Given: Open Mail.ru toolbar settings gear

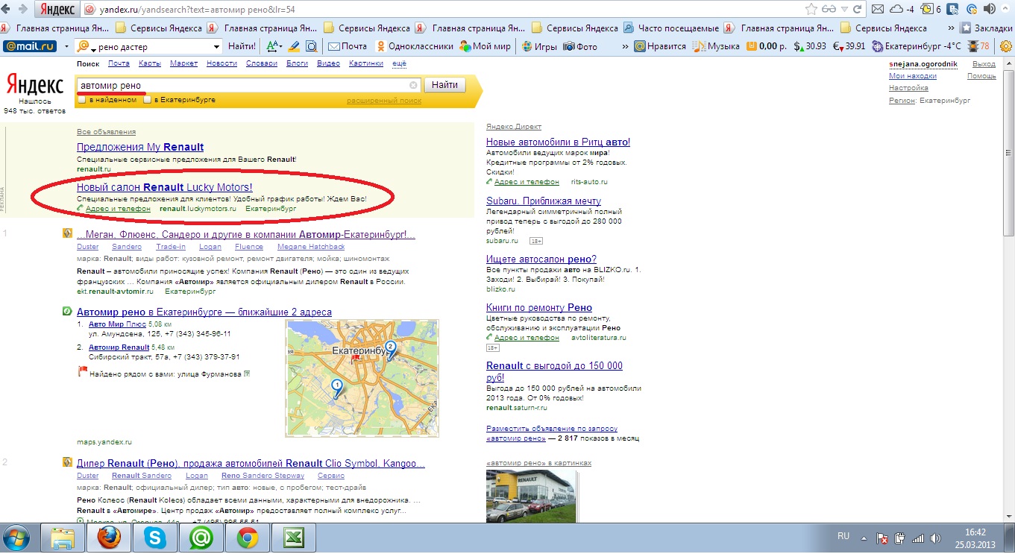Looking at the screenshot, I should [x=1005, y=46].
